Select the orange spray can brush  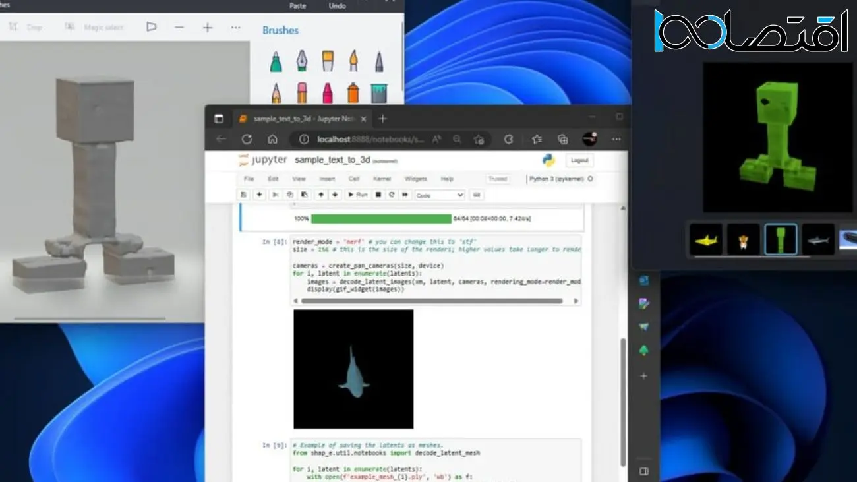353,92
